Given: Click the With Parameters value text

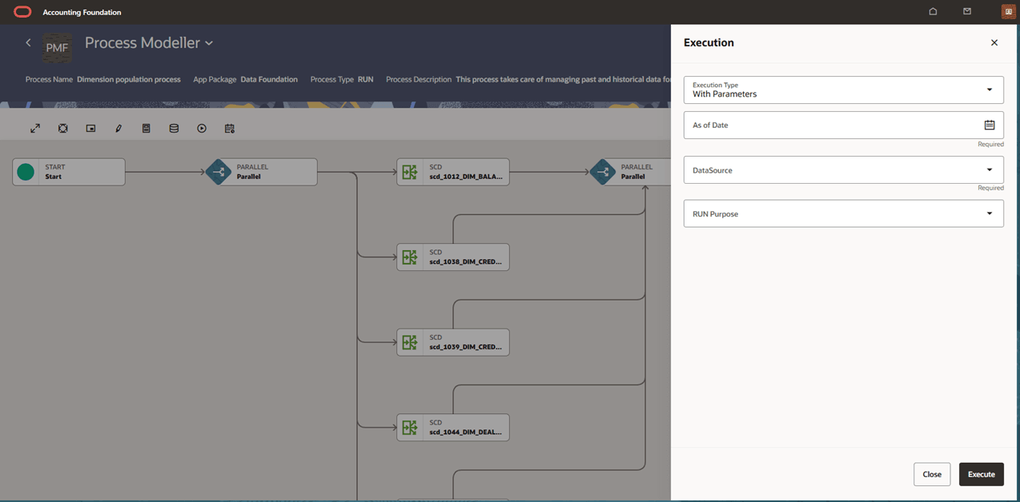Looking at the screenshot, I should [725, 94].
